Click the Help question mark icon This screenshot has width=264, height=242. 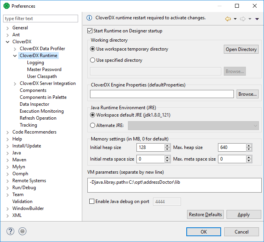click(10, 231)
